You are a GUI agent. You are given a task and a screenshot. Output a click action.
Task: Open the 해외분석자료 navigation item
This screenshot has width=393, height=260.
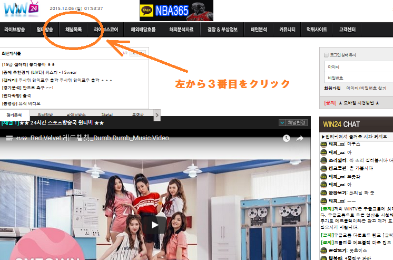[181, 30]
